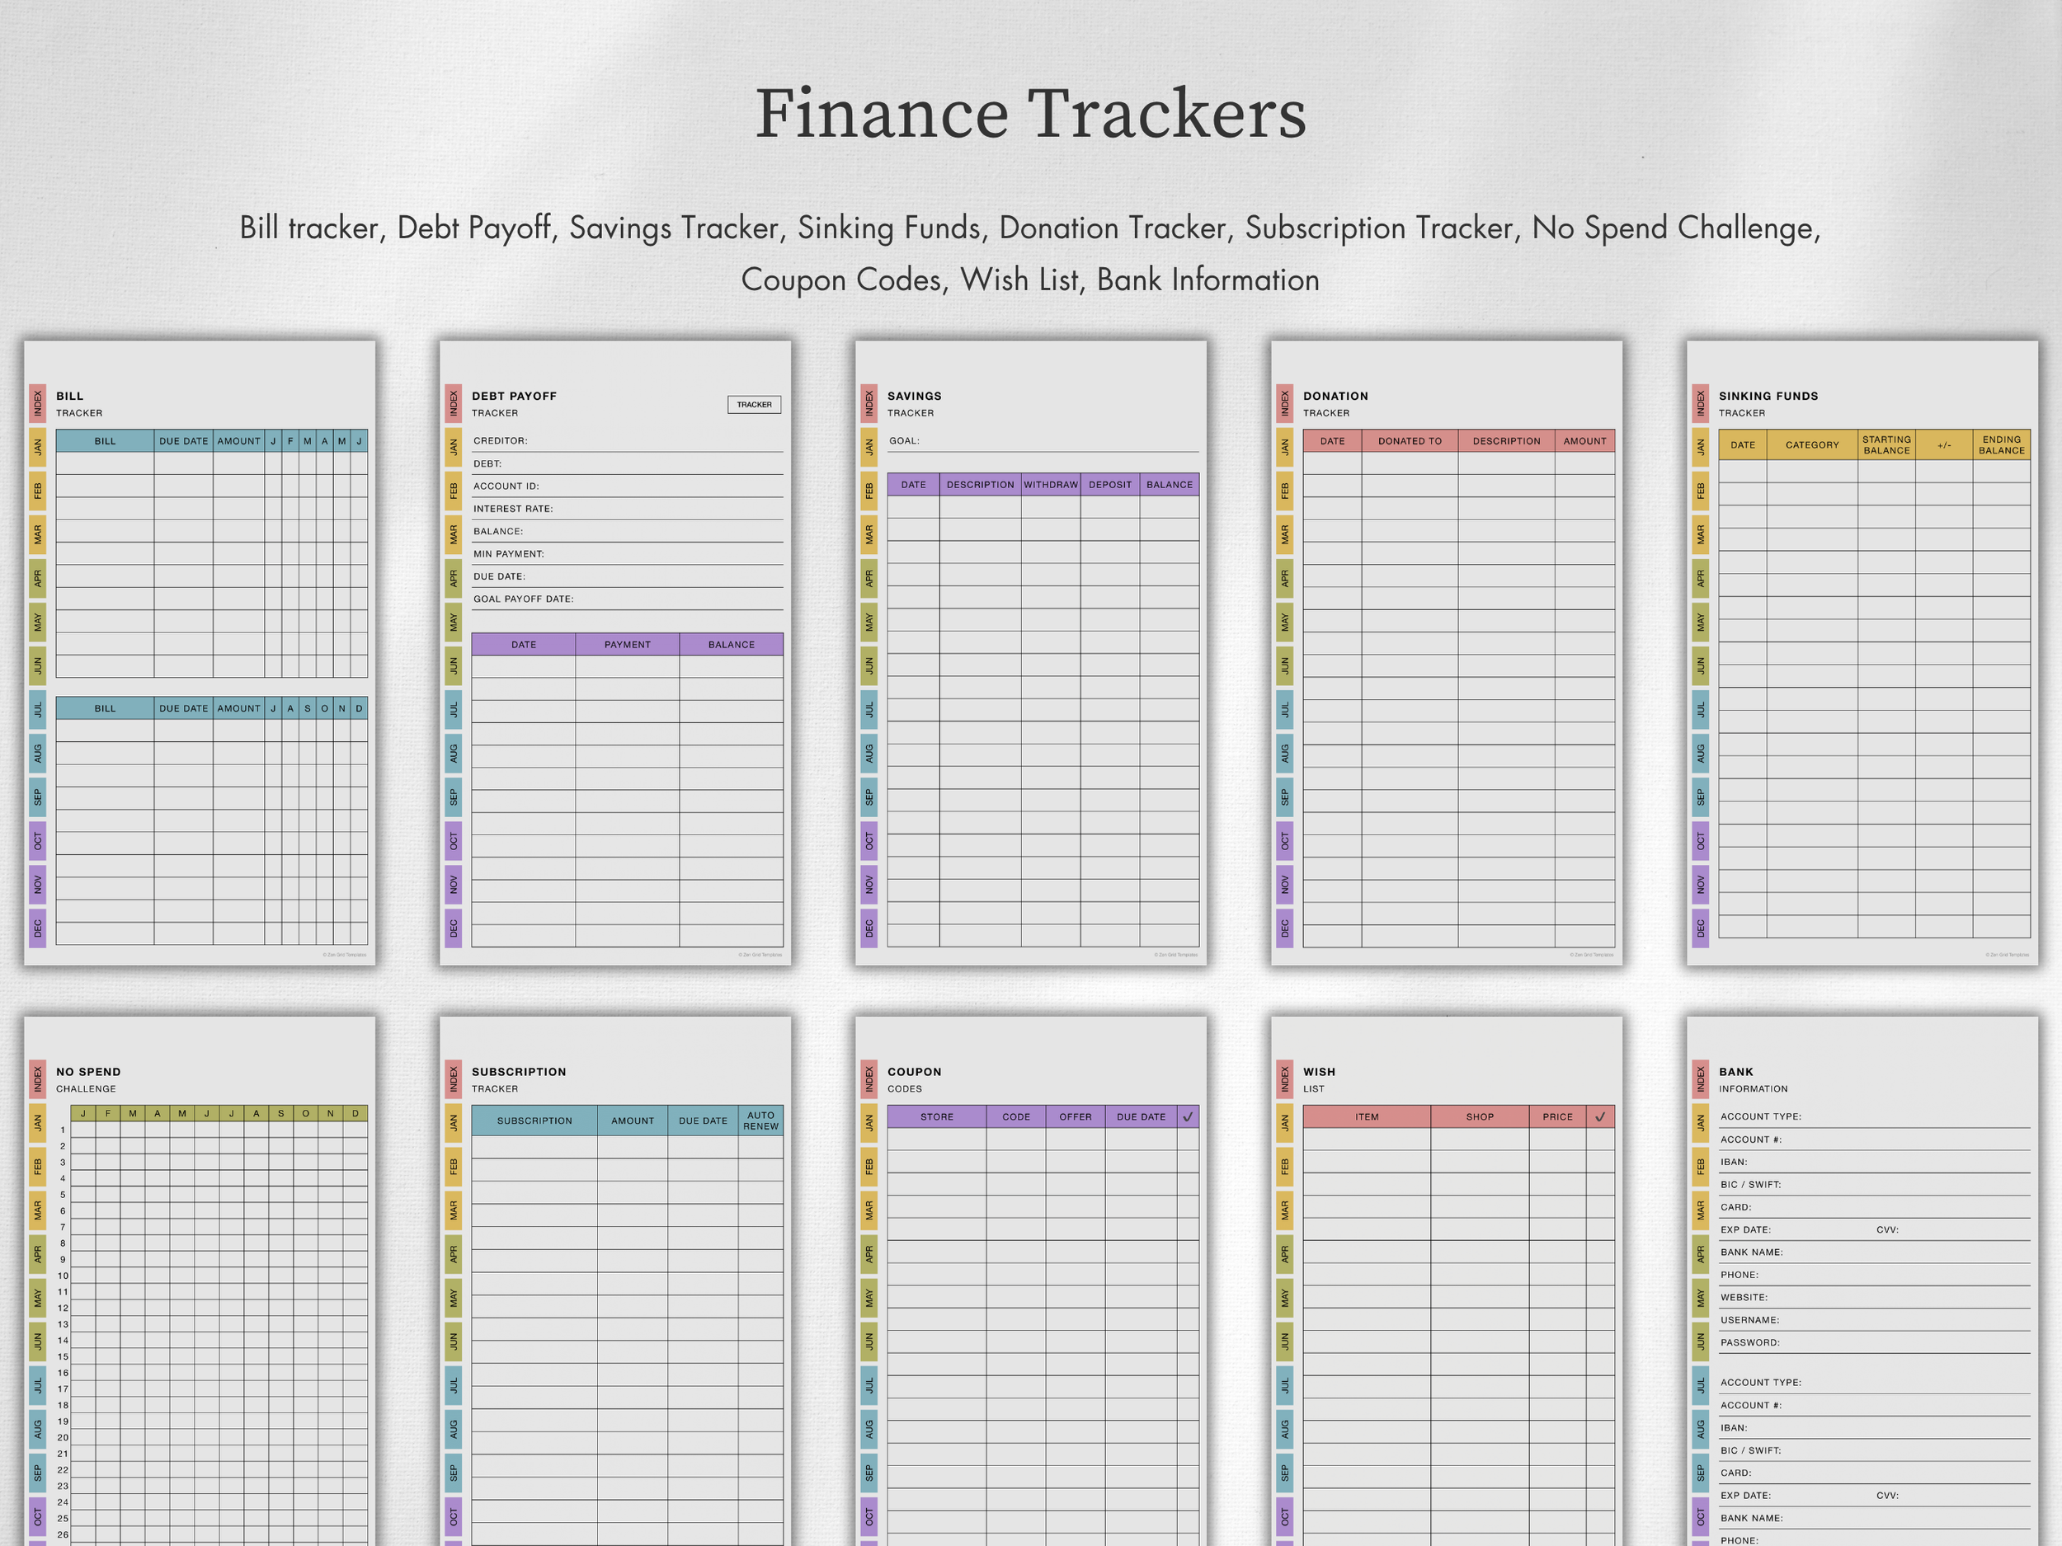The width and height of the screenshot is (2062, 1546).
Task: Open the JAN tab on the Coupon Codes page
Action: tap(869, 1122)
